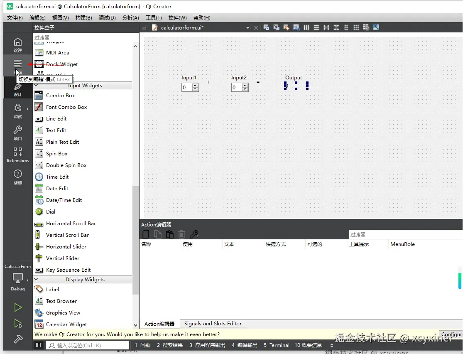This screenshot has width=463, height=354.
Task: Start debugging with the play-bug button
Action: [x=18, y=324]
